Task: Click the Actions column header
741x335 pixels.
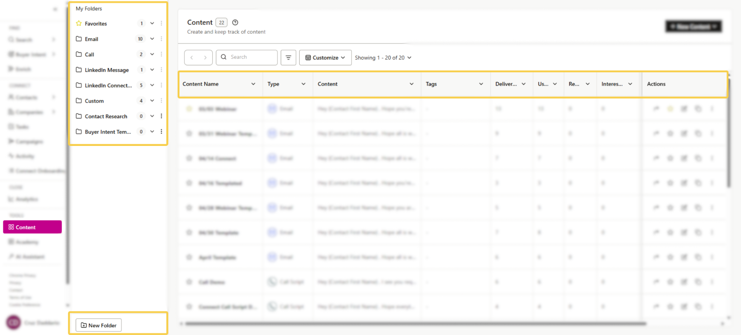Action: click(656, 84)
